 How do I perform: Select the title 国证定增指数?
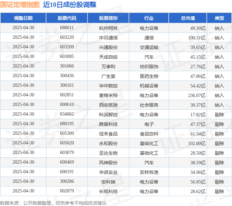[x=20, y=5]
